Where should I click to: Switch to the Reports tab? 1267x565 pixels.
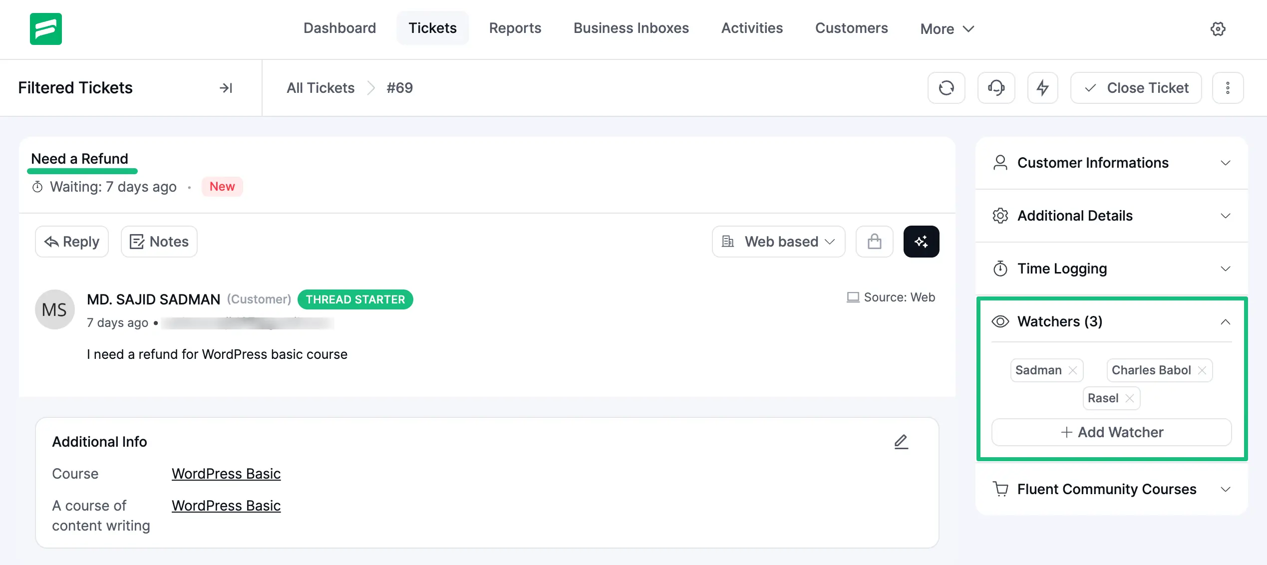pyautogui.click(x=515, y=28)
